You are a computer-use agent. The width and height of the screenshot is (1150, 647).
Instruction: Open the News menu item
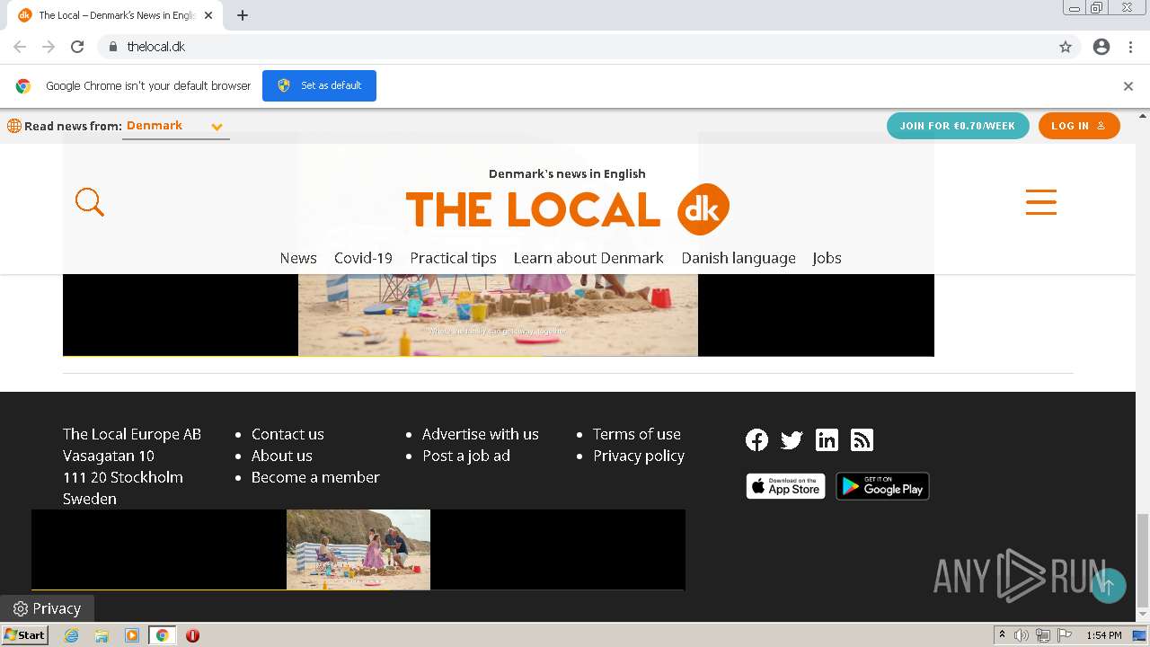(298, 258)
